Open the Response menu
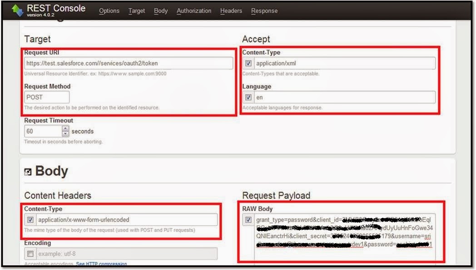The image size is (476, 270). (x=264, y=10)
